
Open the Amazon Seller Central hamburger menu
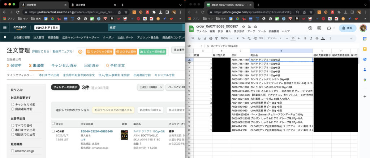pyautogui.click(x=5, y=27)
